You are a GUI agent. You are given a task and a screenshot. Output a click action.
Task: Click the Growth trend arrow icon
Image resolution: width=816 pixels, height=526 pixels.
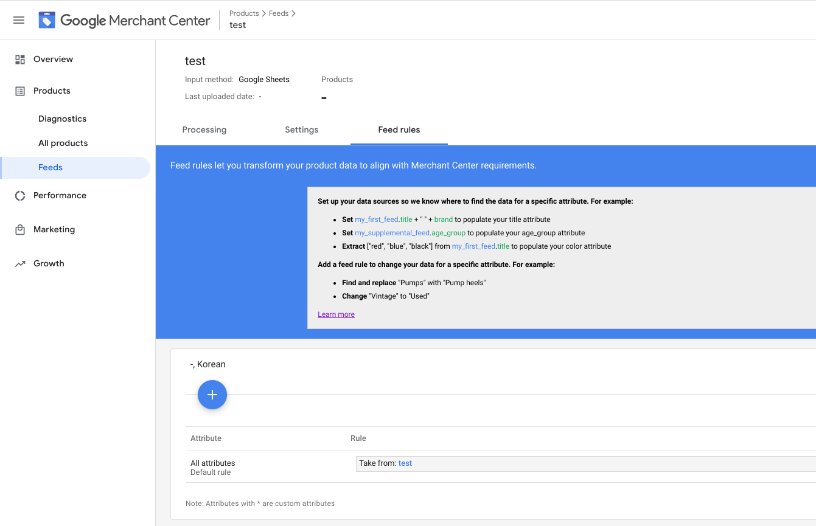pyautogui.click(x=20, y=263)
